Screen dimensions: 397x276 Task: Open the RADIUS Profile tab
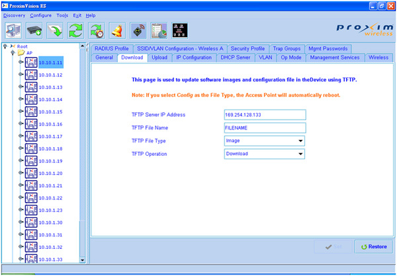(x=112, y=48)
